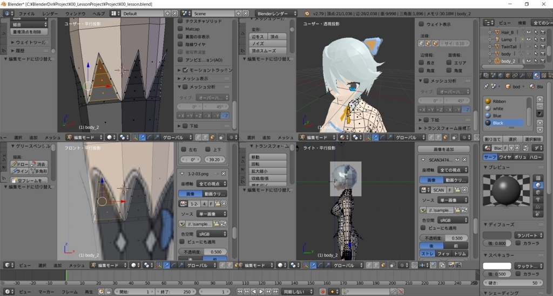Move material slot up with arrow
This screenshot has height=296, width=553.
539,122
